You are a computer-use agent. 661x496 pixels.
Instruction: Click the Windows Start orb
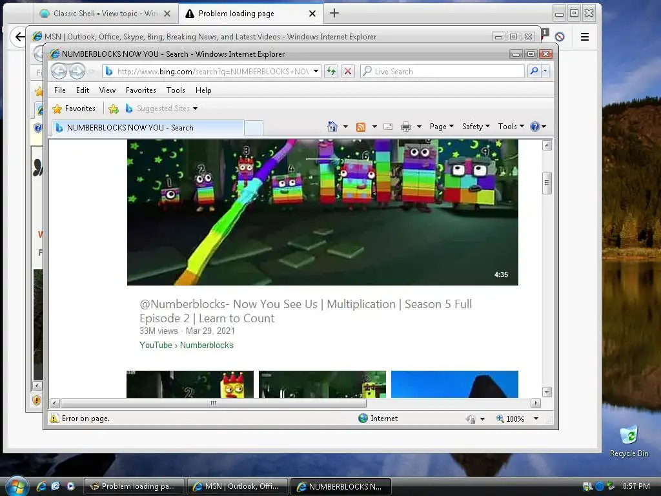[17, 486]
